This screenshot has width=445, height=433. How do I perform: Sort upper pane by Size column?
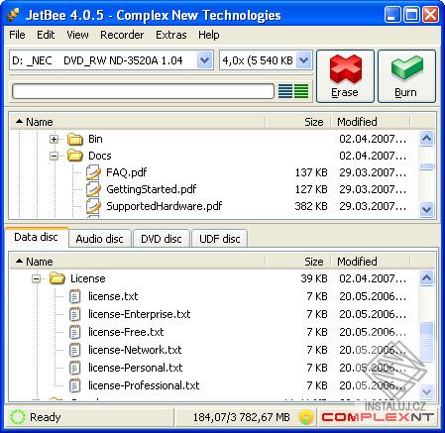(x=298, y=122)
